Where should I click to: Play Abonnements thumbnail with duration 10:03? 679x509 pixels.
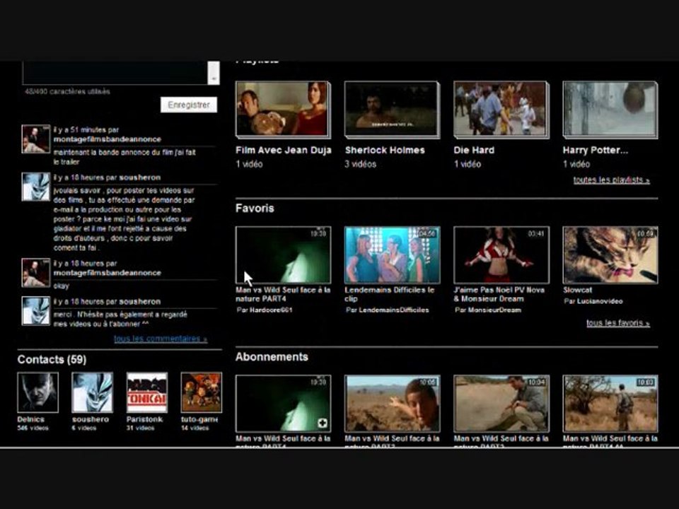pos(610,404)
